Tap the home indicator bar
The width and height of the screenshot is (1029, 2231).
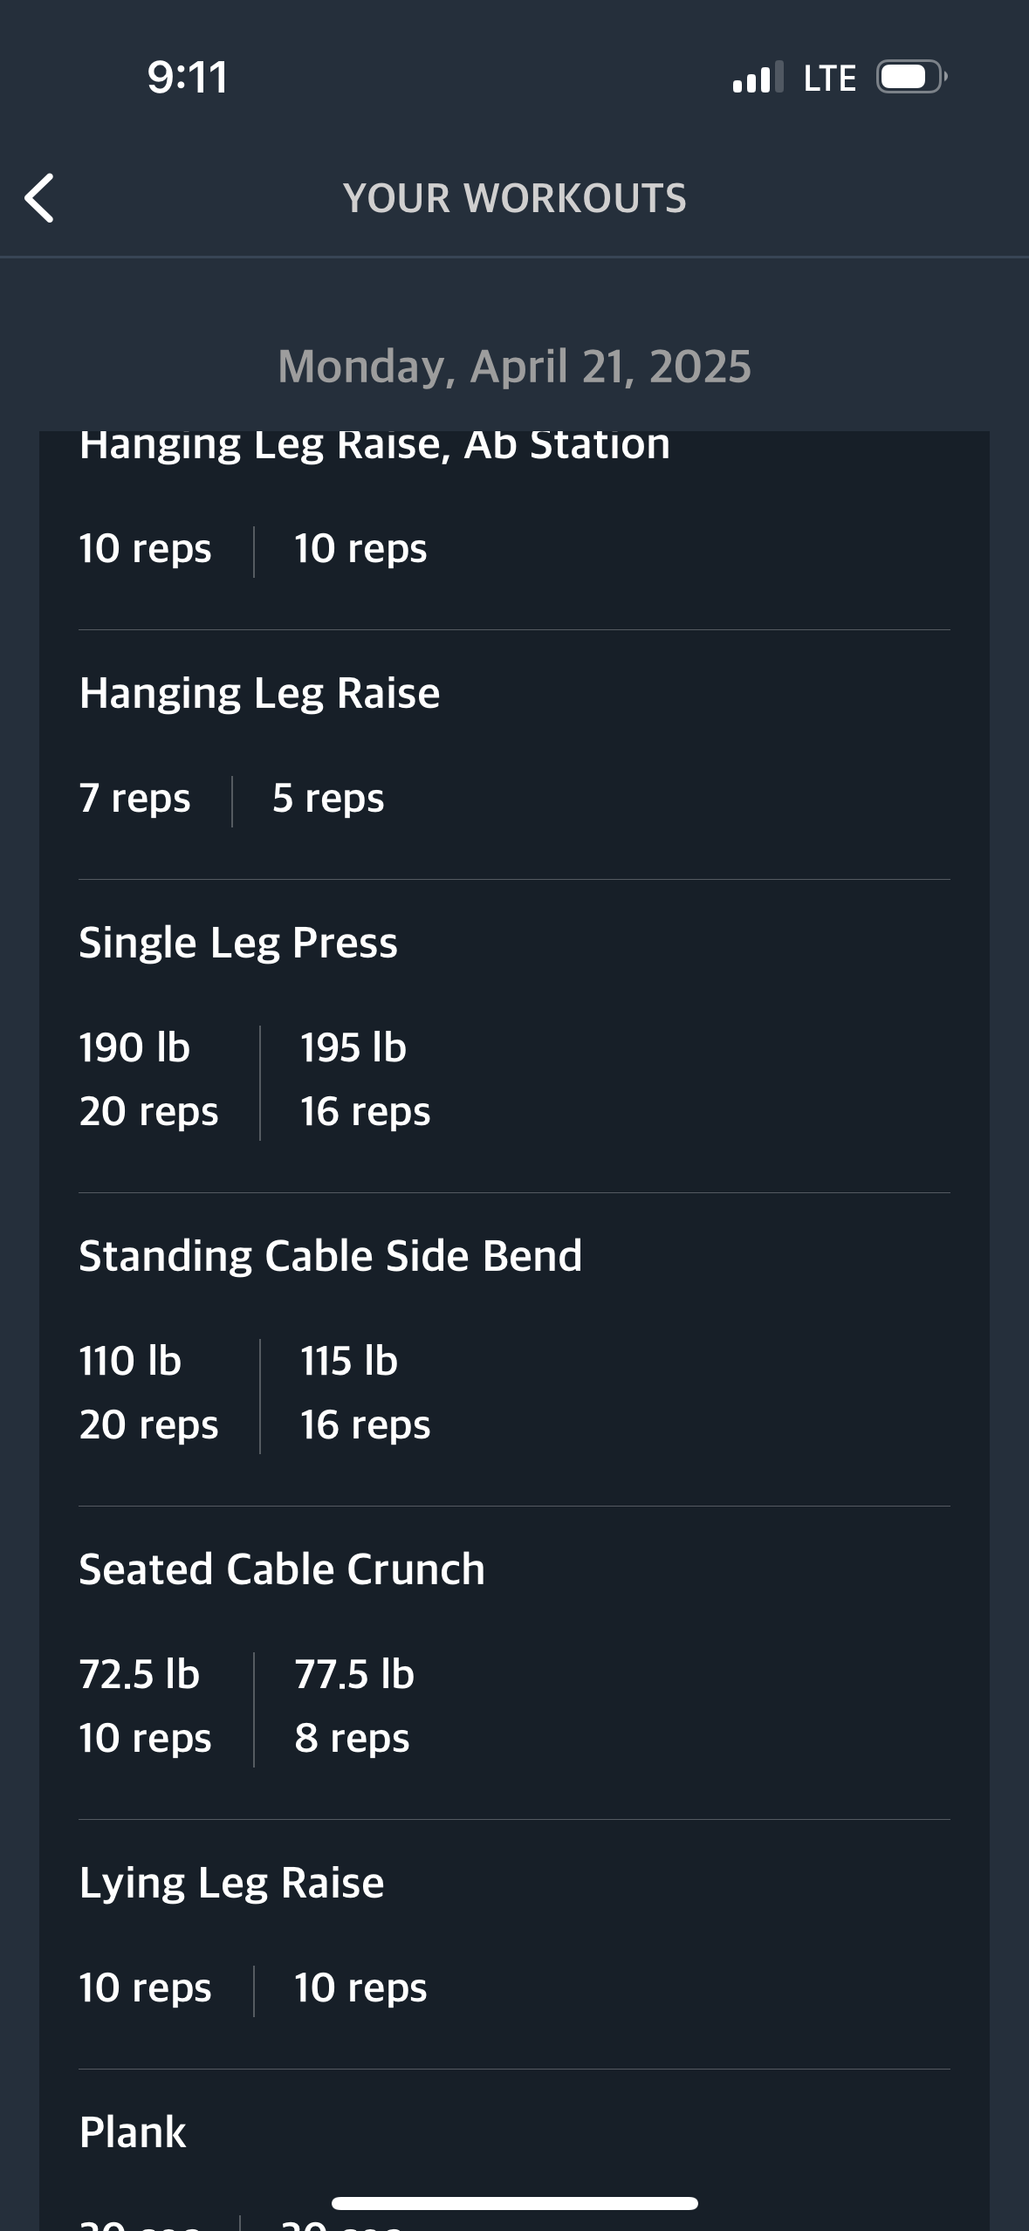515,2203
